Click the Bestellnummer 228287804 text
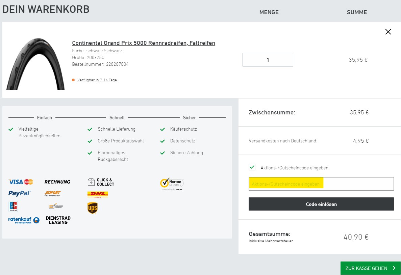Viewport: 401px width, 275px height. 100,64
